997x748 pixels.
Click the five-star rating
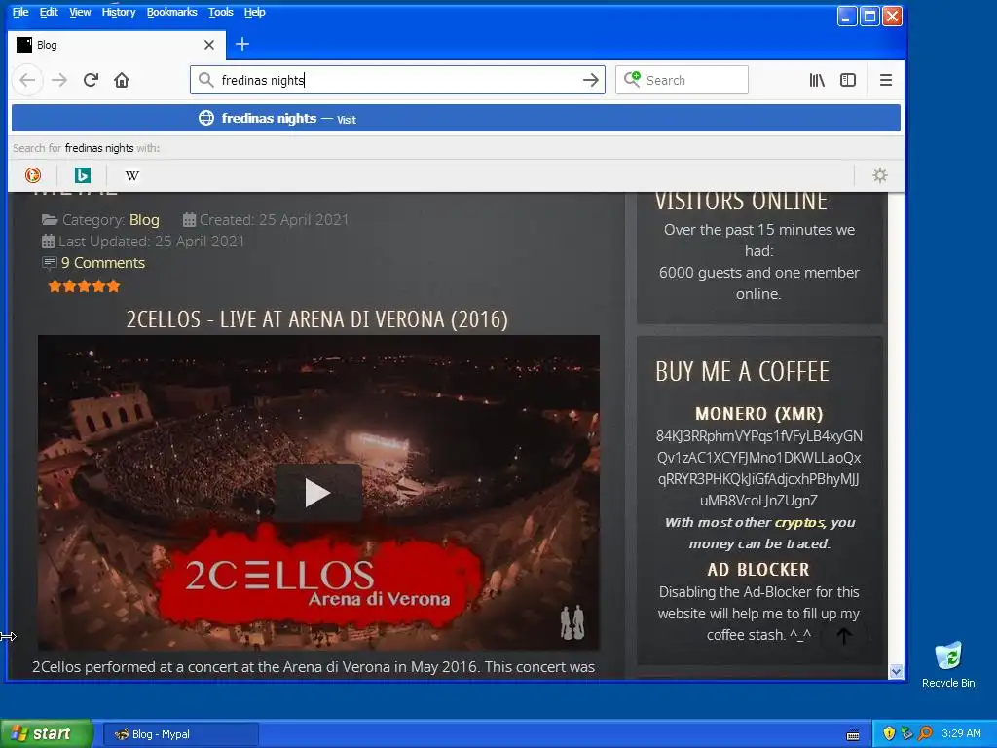click(84, 286)
